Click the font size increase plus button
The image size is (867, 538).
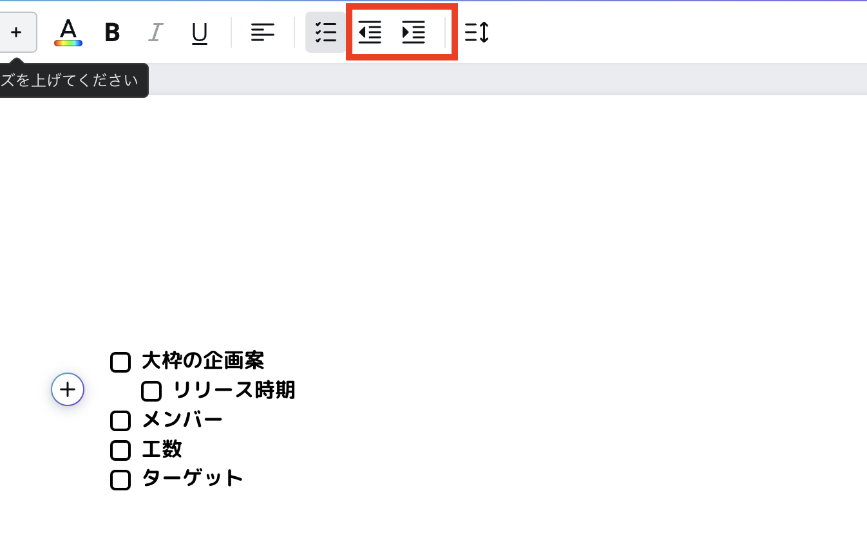coord(17,32)
